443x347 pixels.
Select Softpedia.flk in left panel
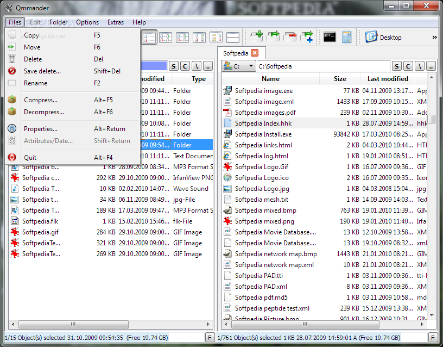click(111, 221)
